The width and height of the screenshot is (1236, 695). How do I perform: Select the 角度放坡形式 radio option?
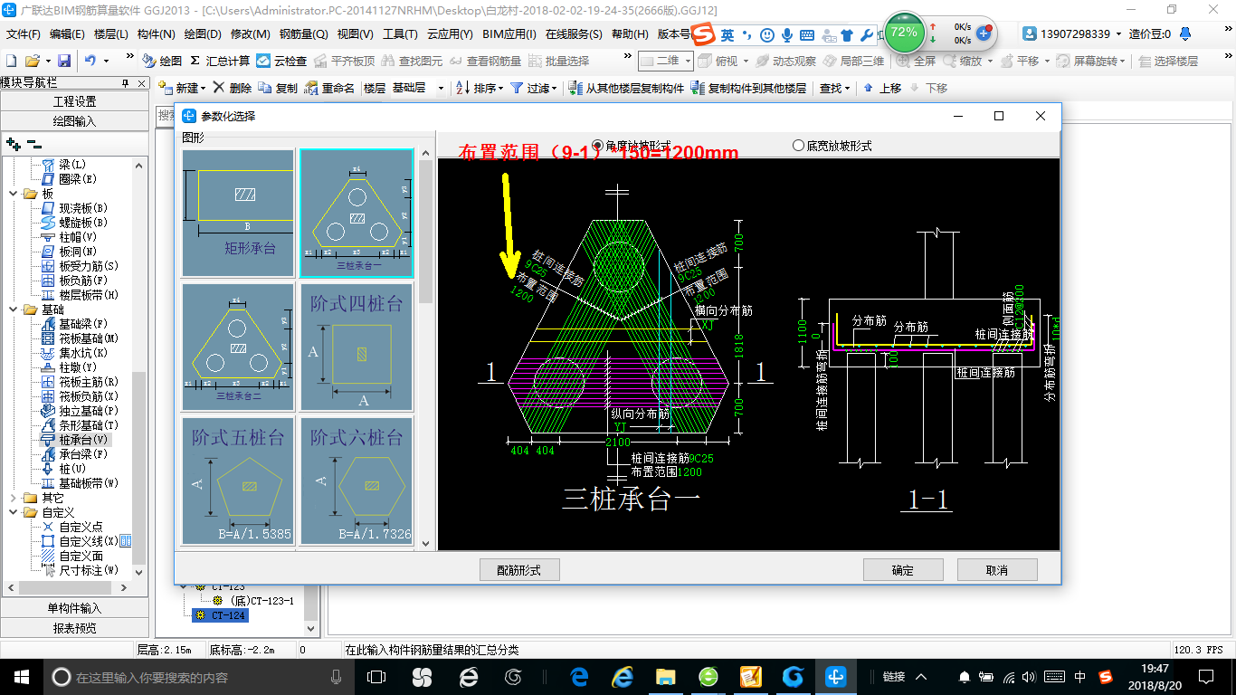coord(632,145)
